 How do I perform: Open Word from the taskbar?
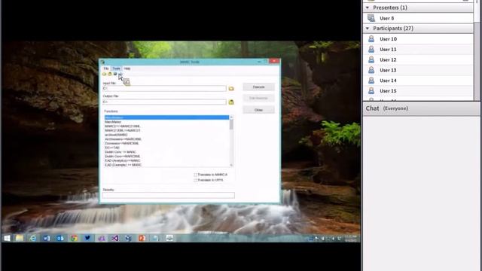coord(47,238)
